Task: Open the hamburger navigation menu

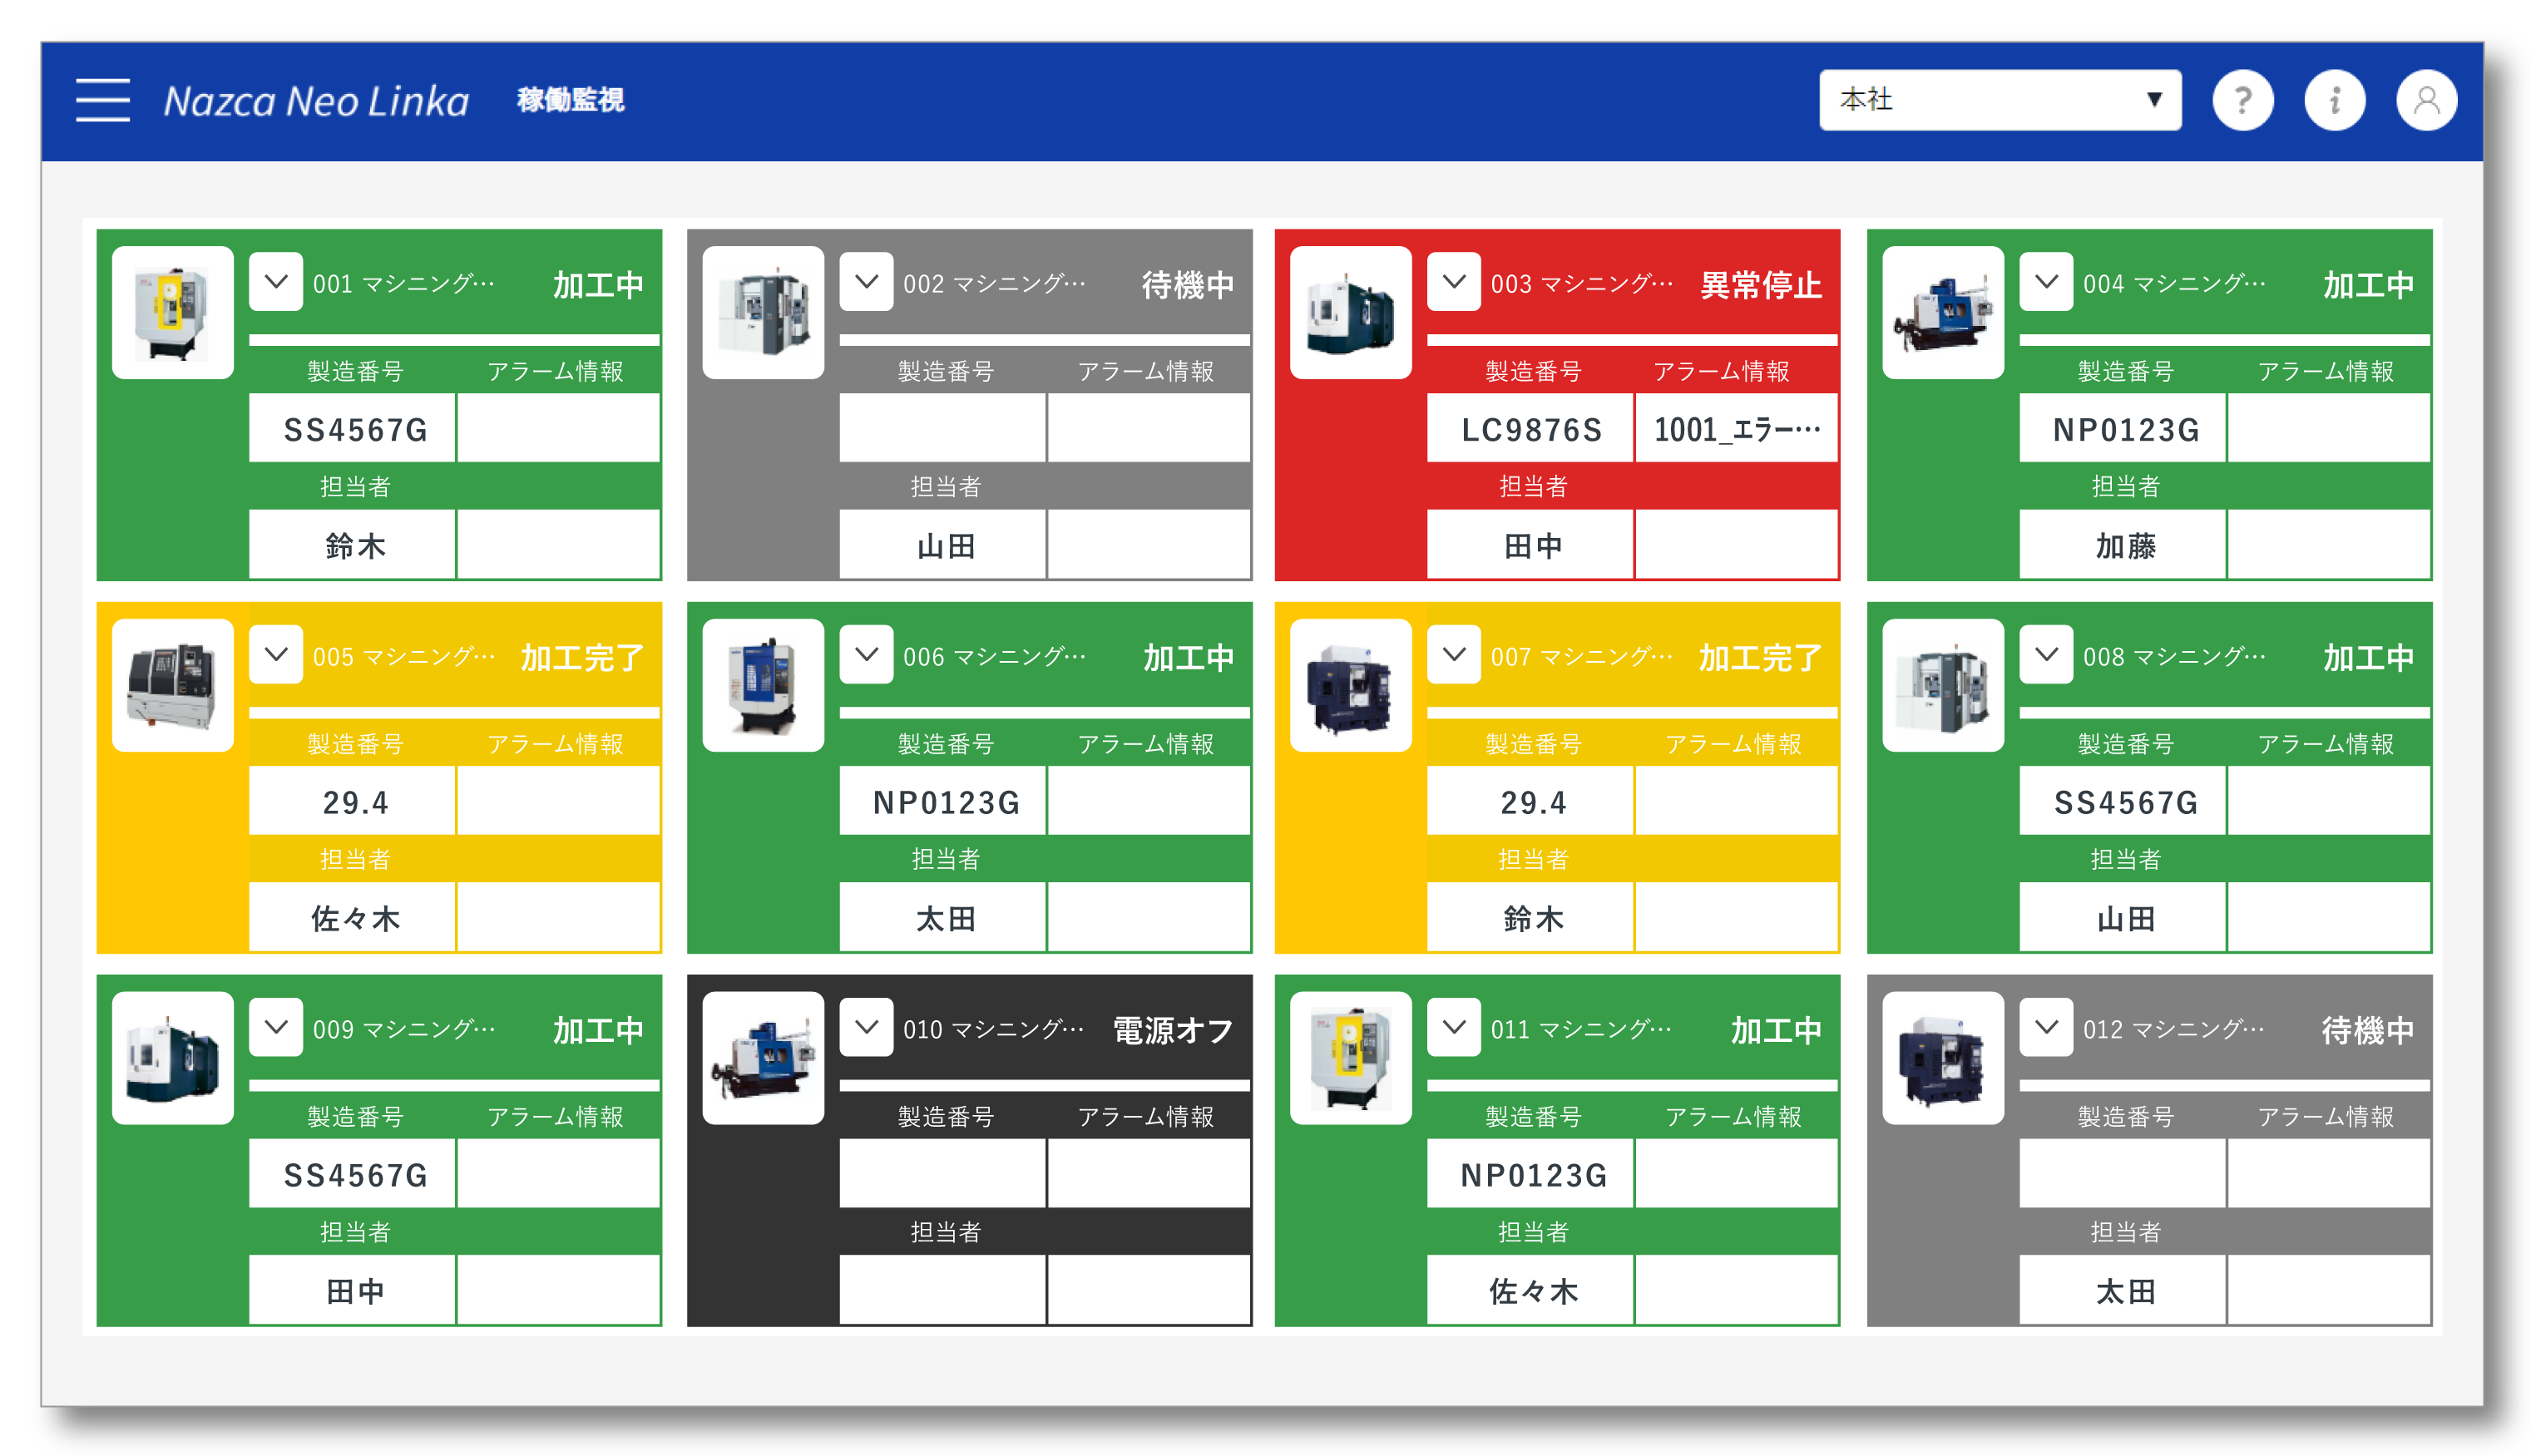Action: (x=103, y=100)
